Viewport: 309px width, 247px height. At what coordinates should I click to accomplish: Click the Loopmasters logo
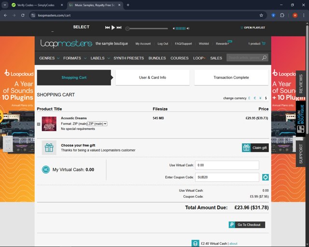pyautogui.click(x=66, y=43)
